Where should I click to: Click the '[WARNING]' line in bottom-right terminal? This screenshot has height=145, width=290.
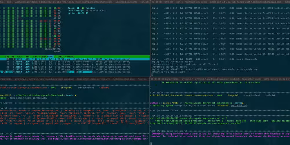click(220, 133)
